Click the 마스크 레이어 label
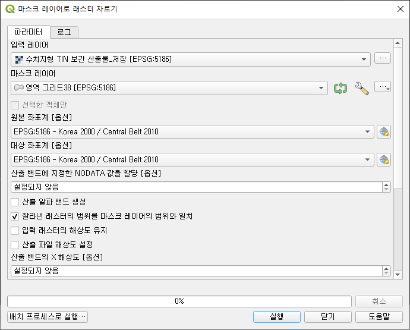The width and height of the screenshot is (410, 330). [x=33, y=74]
